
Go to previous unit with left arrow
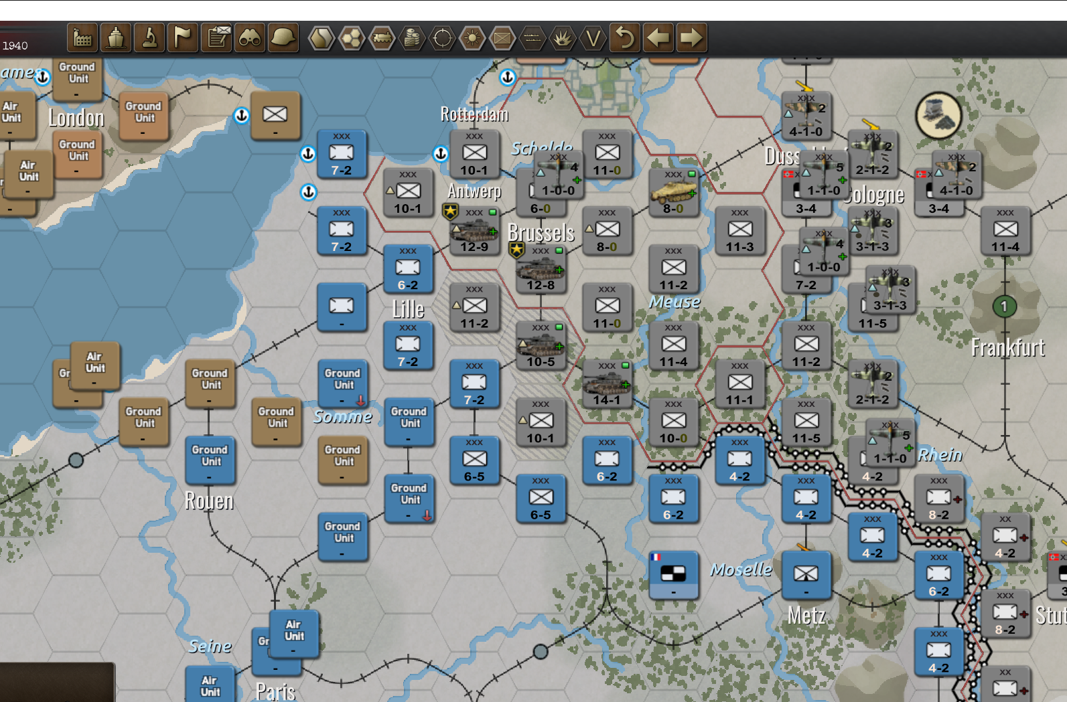[x=658, y=37]
